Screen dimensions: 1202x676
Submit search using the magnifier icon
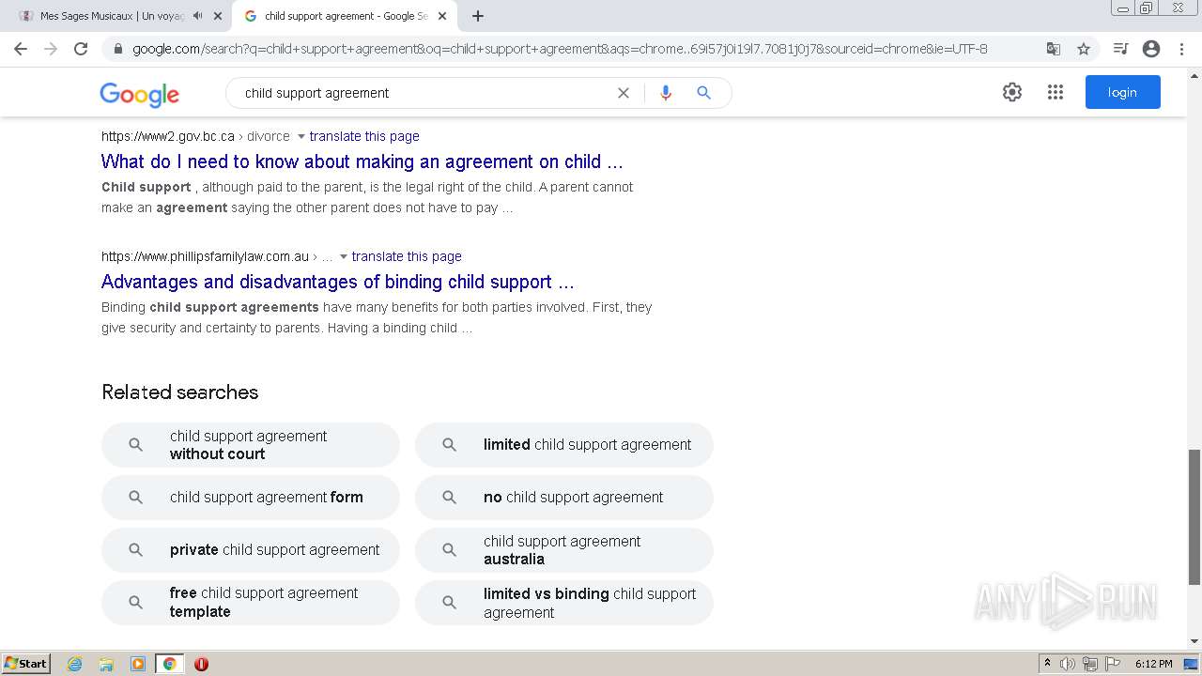(x=703, y=93)
